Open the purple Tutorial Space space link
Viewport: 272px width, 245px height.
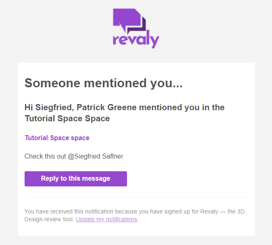point(57,138)
